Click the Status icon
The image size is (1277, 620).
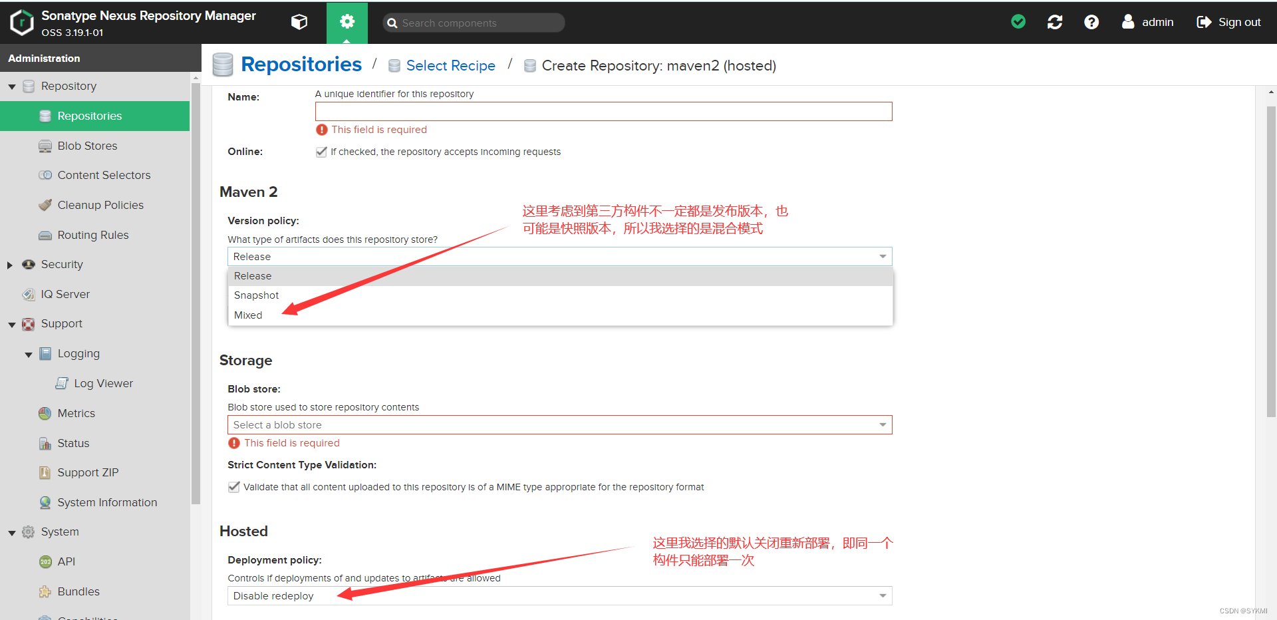click(x=45, y=443)
